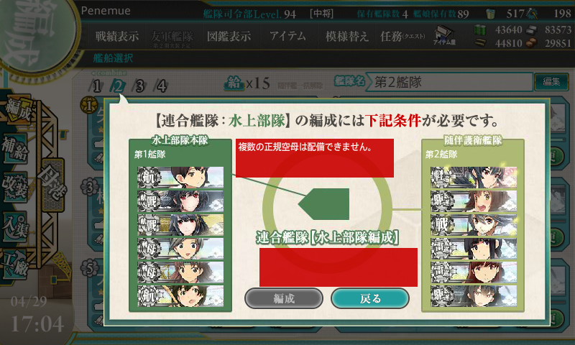Open the 入渠 docking sidebar icon

click(x=15, y=226)
